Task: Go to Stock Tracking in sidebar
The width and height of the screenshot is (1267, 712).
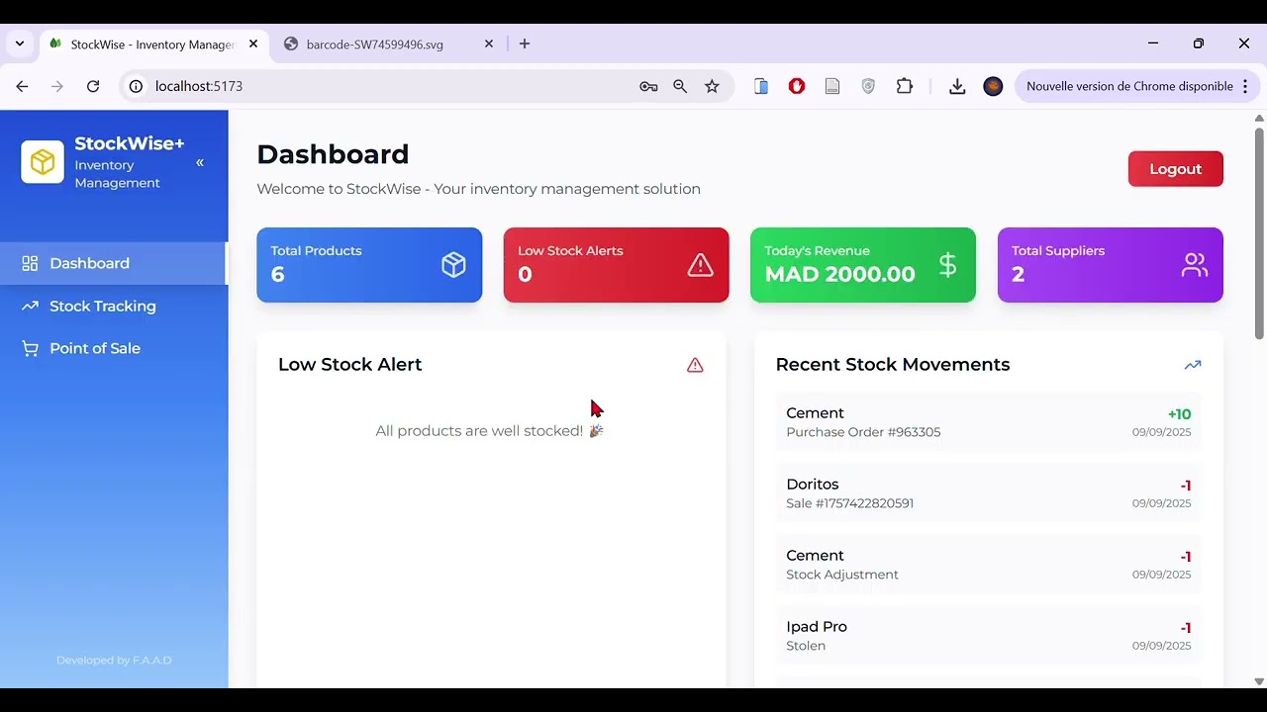Action: click(x=114, y=306)
